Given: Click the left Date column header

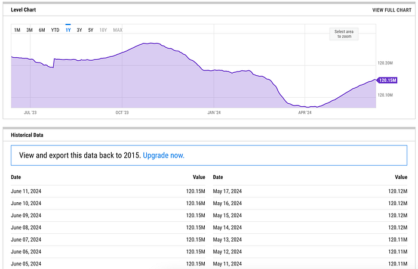Looking at the screenshot, I should pos(16,177).
